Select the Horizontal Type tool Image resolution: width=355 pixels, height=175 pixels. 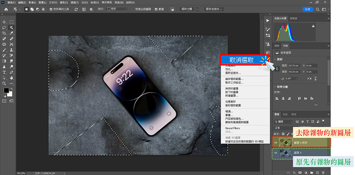click(5, 72)
